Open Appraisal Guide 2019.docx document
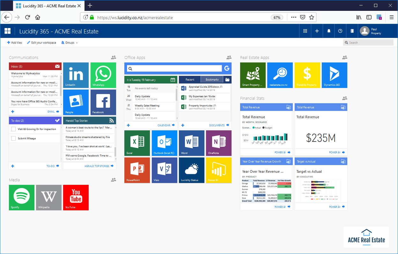 click(204, 88)
